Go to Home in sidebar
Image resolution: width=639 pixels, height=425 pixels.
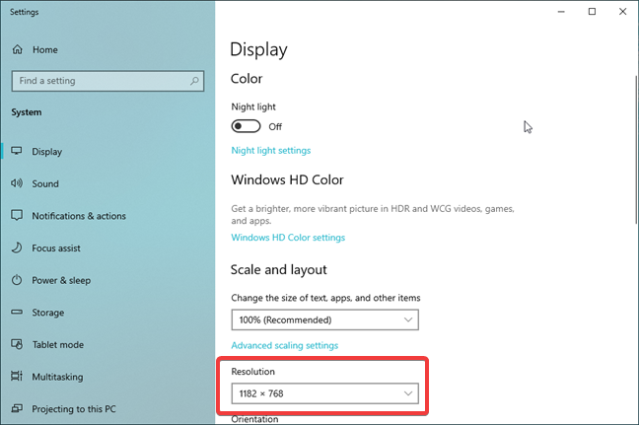(x=44, y=49)
